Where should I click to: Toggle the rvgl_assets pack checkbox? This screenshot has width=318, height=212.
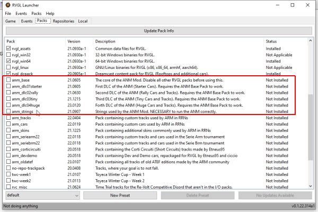click(x=8, y=48)
